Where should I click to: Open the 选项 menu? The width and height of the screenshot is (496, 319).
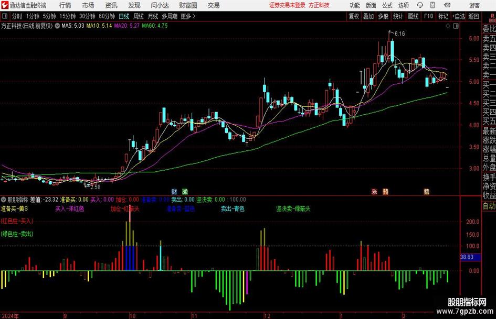tap(403, 5)
